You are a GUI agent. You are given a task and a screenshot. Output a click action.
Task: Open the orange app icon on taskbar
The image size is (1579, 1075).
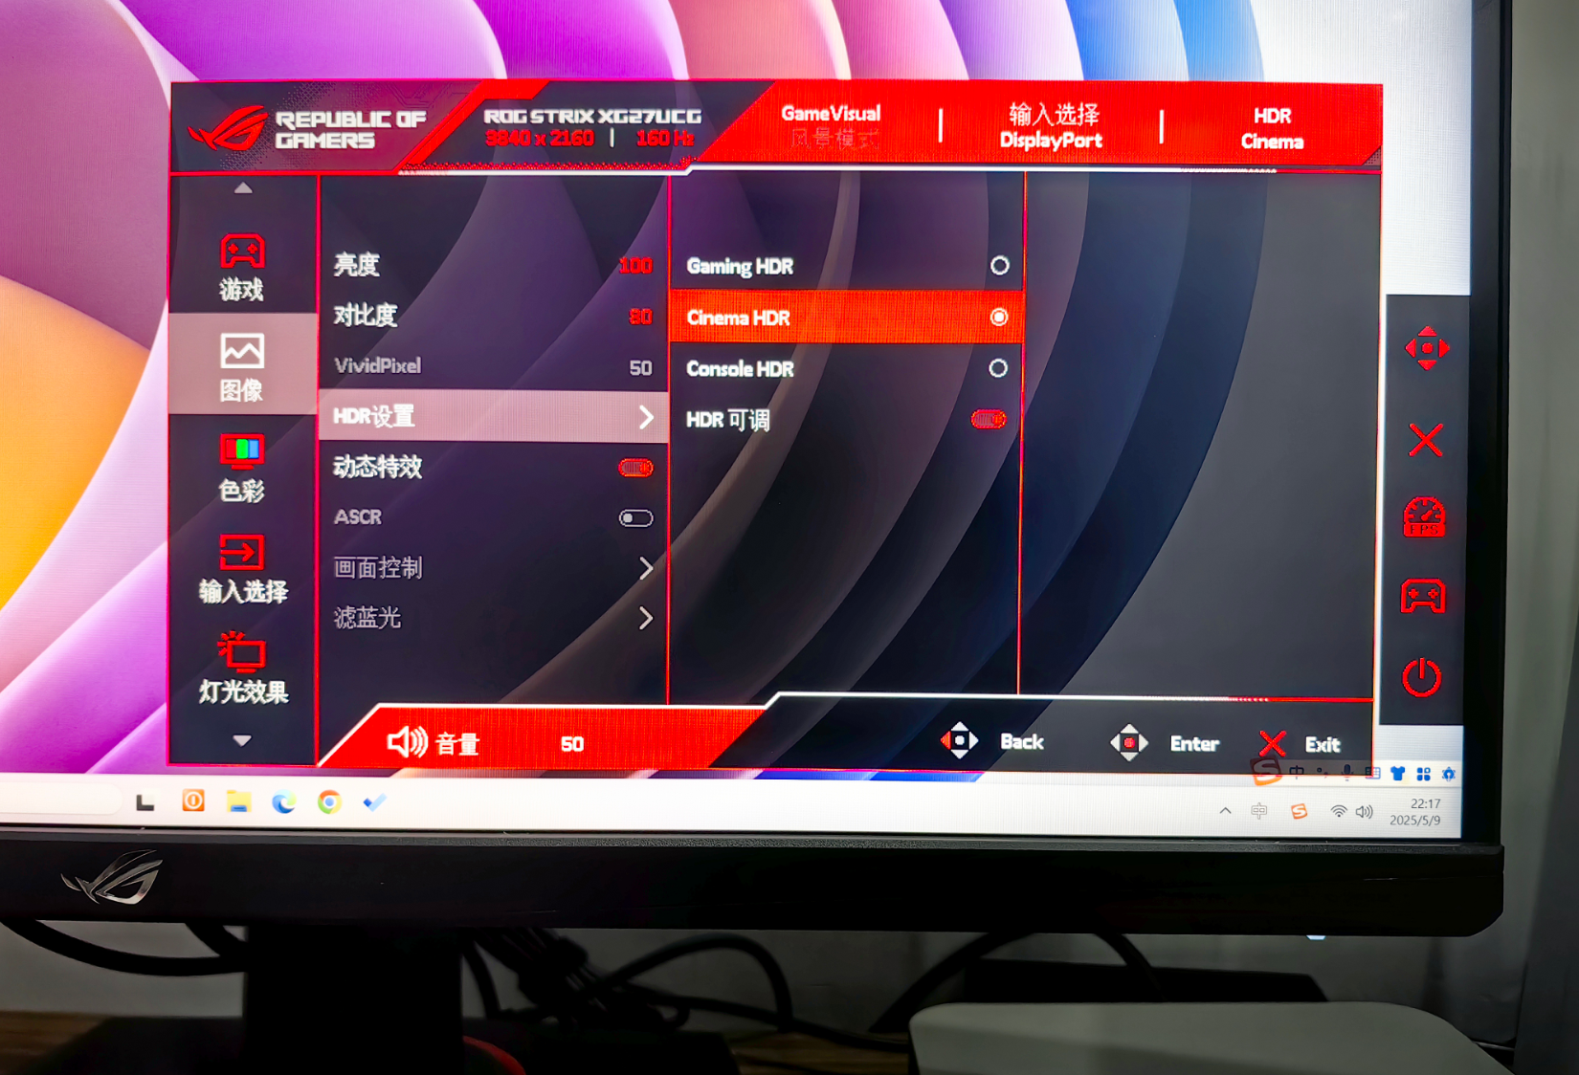(x=193, y=801)
